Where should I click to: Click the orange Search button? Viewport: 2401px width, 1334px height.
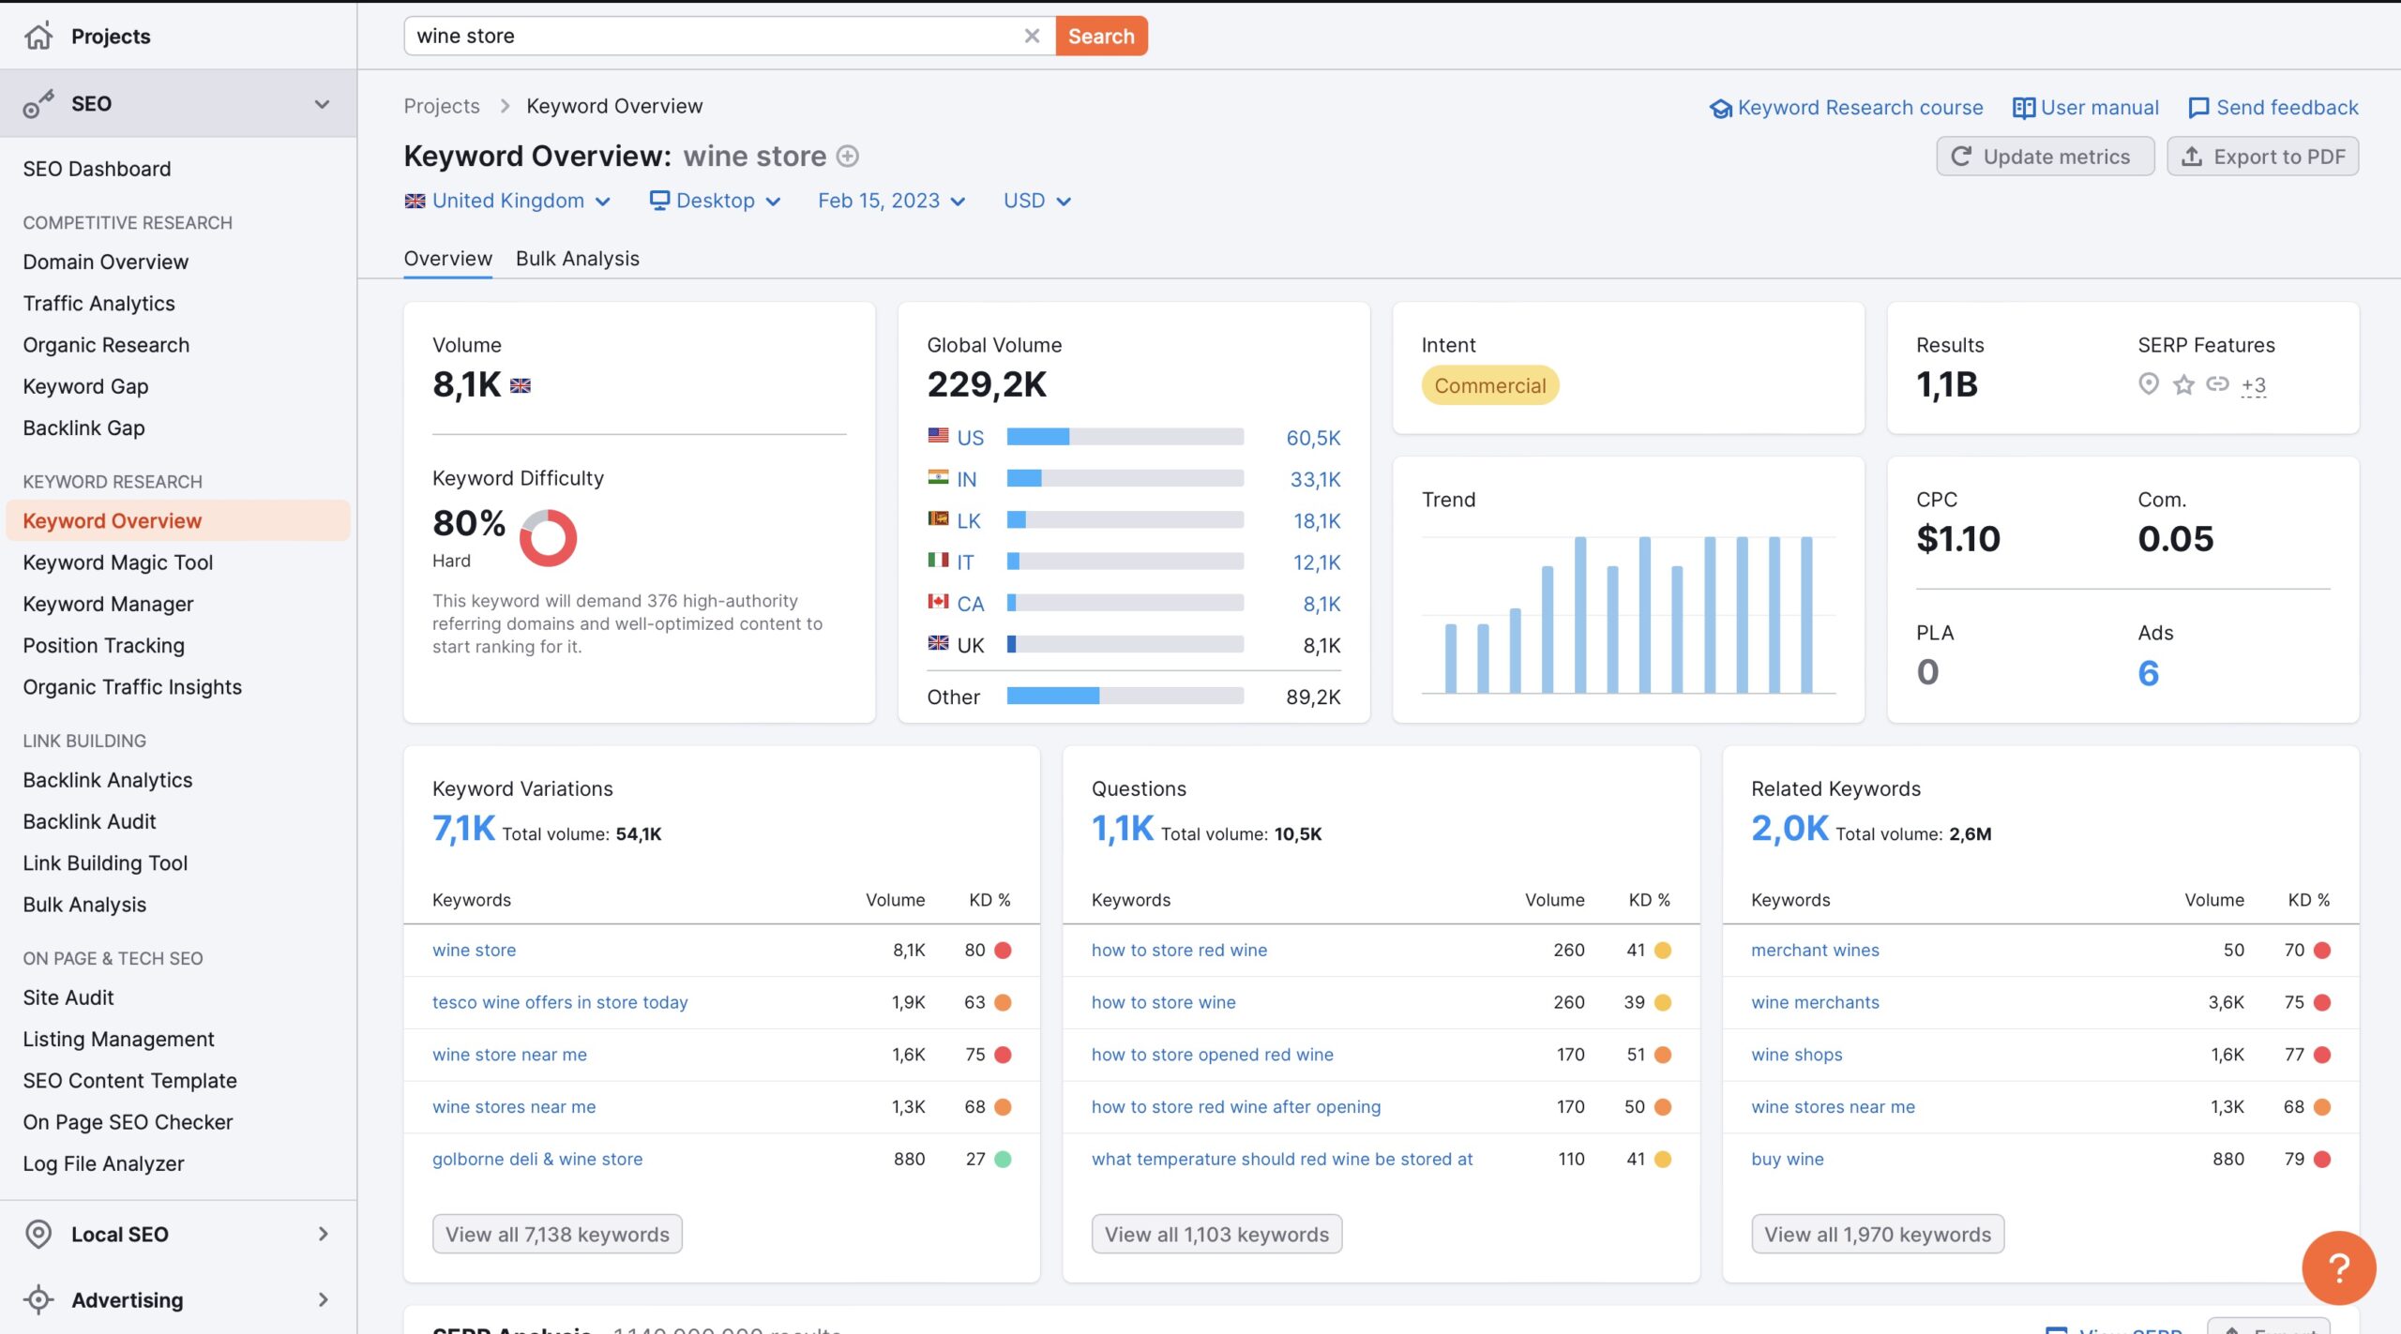tap(1101, 36)
